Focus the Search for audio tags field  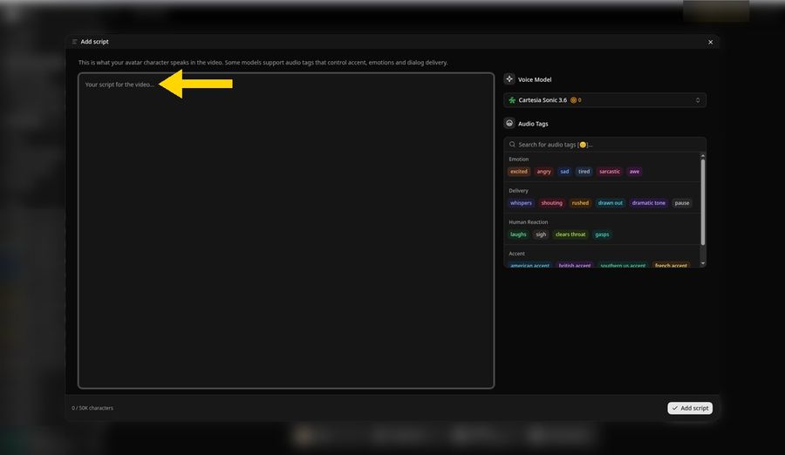604,144
